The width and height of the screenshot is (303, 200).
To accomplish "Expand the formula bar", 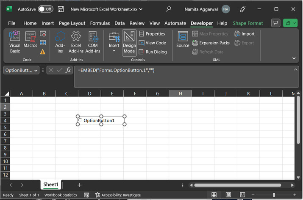I will tap(295, 70).
